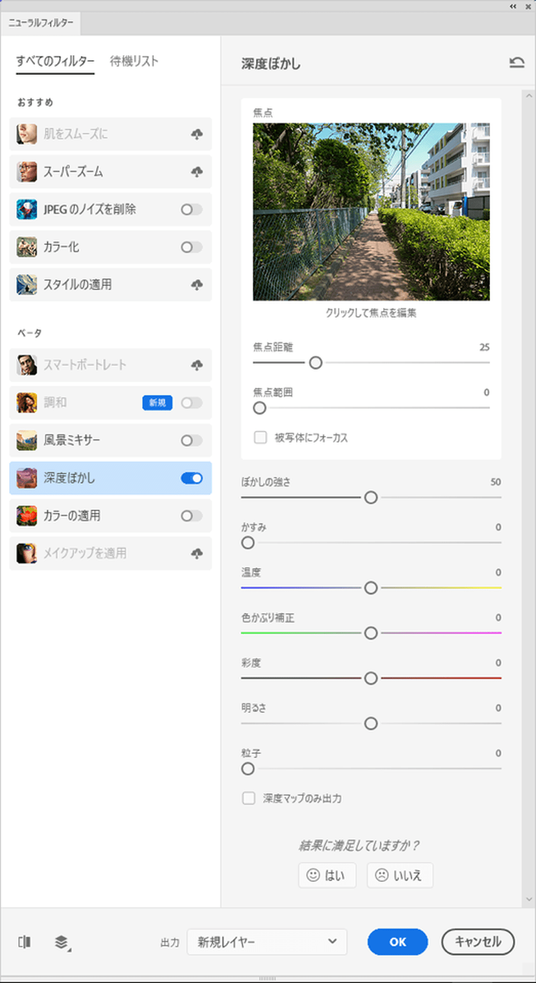Click the 明るさ slider handle
536x983 pixels.
(371, 724)
